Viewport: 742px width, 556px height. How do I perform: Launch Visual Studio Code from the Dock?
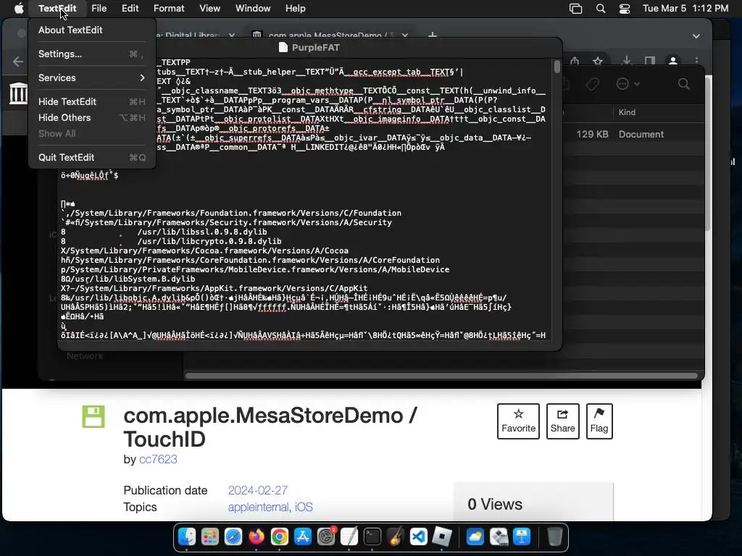coord(419,536)
